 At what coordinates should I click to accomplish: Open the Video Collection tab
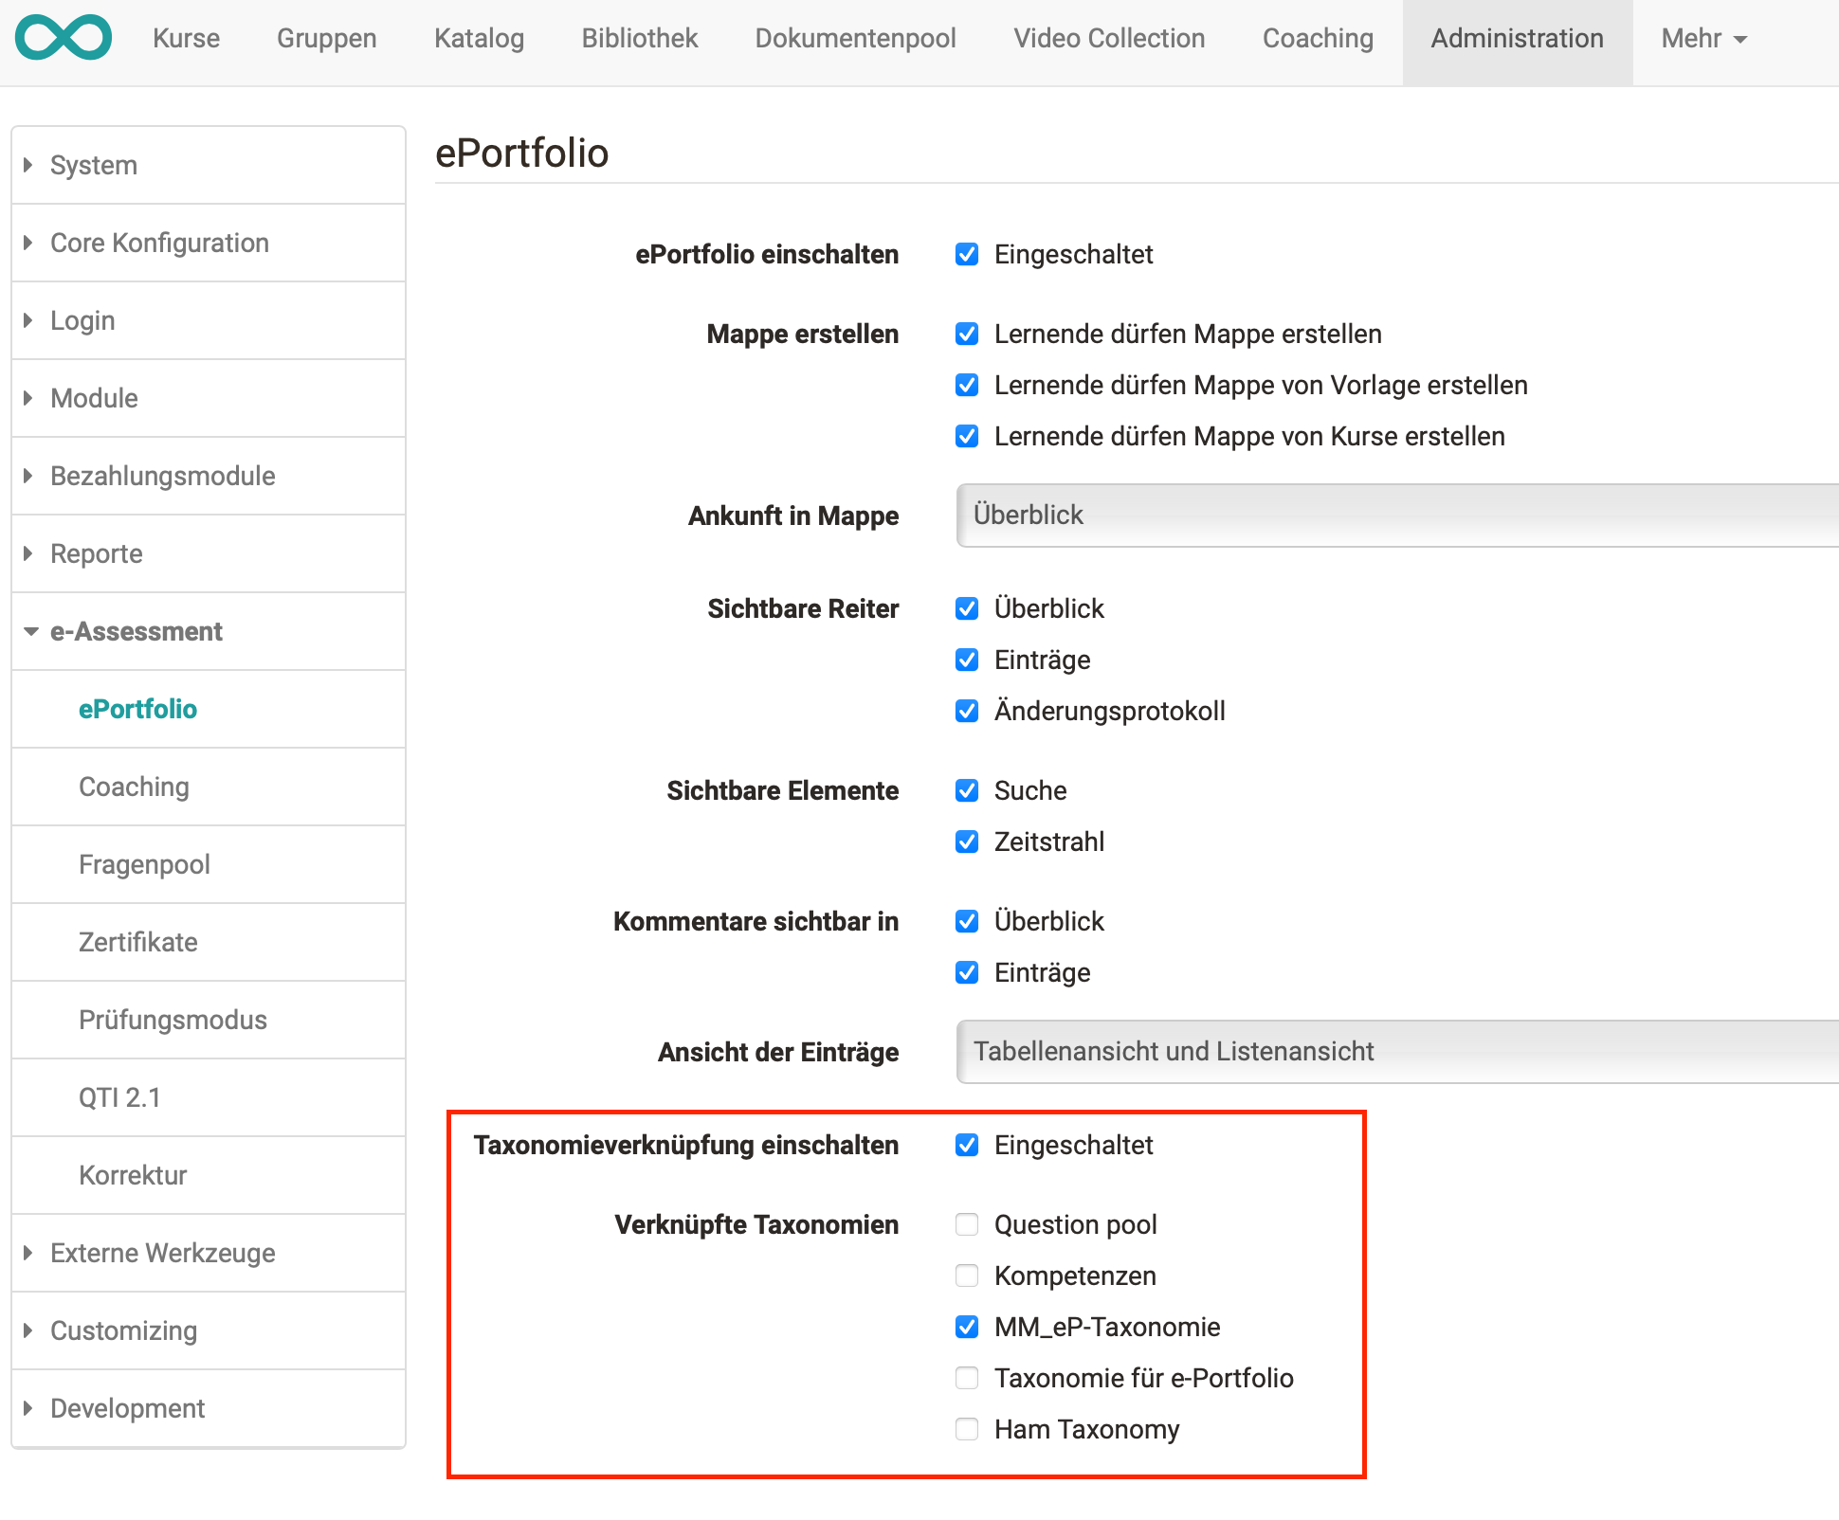[x=1109, y=39]
